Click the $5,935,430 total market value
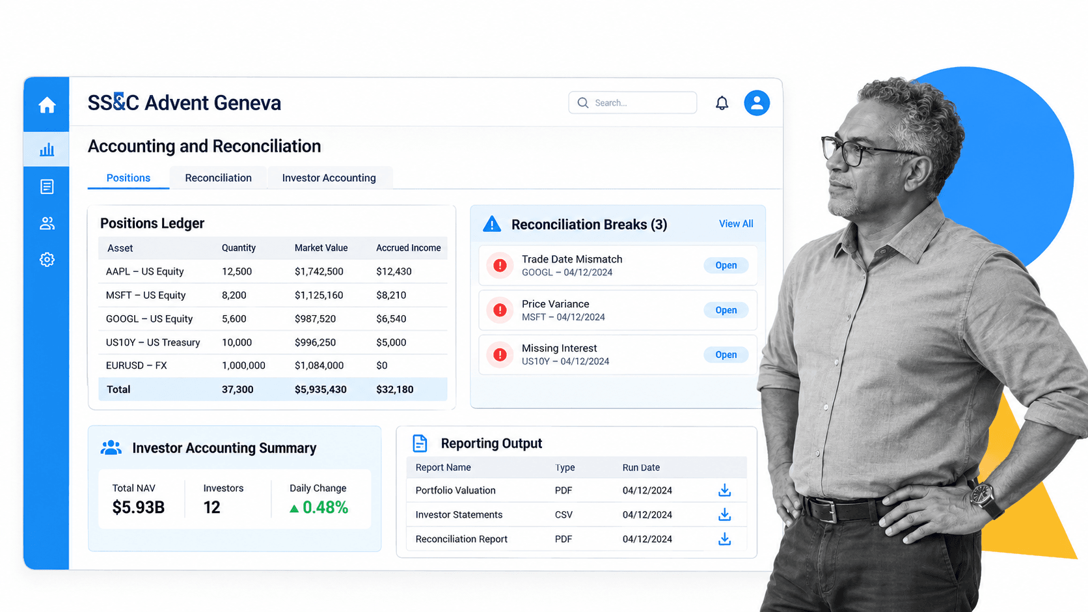 [x=320, y=389]
